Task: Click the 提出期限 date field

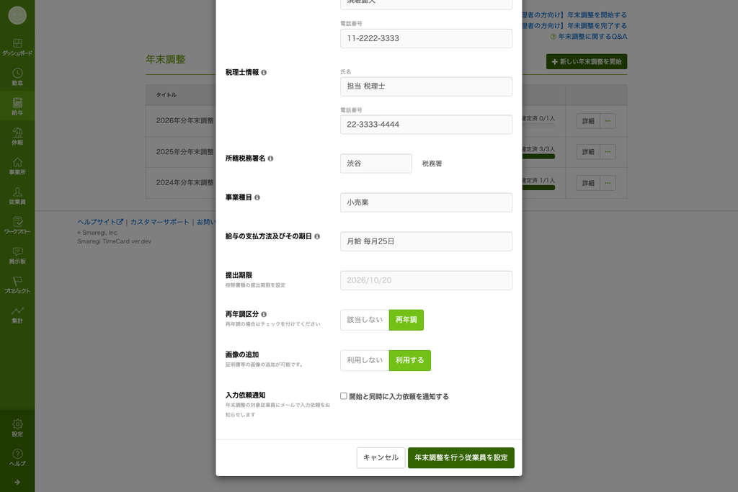Action: point(427,280)
